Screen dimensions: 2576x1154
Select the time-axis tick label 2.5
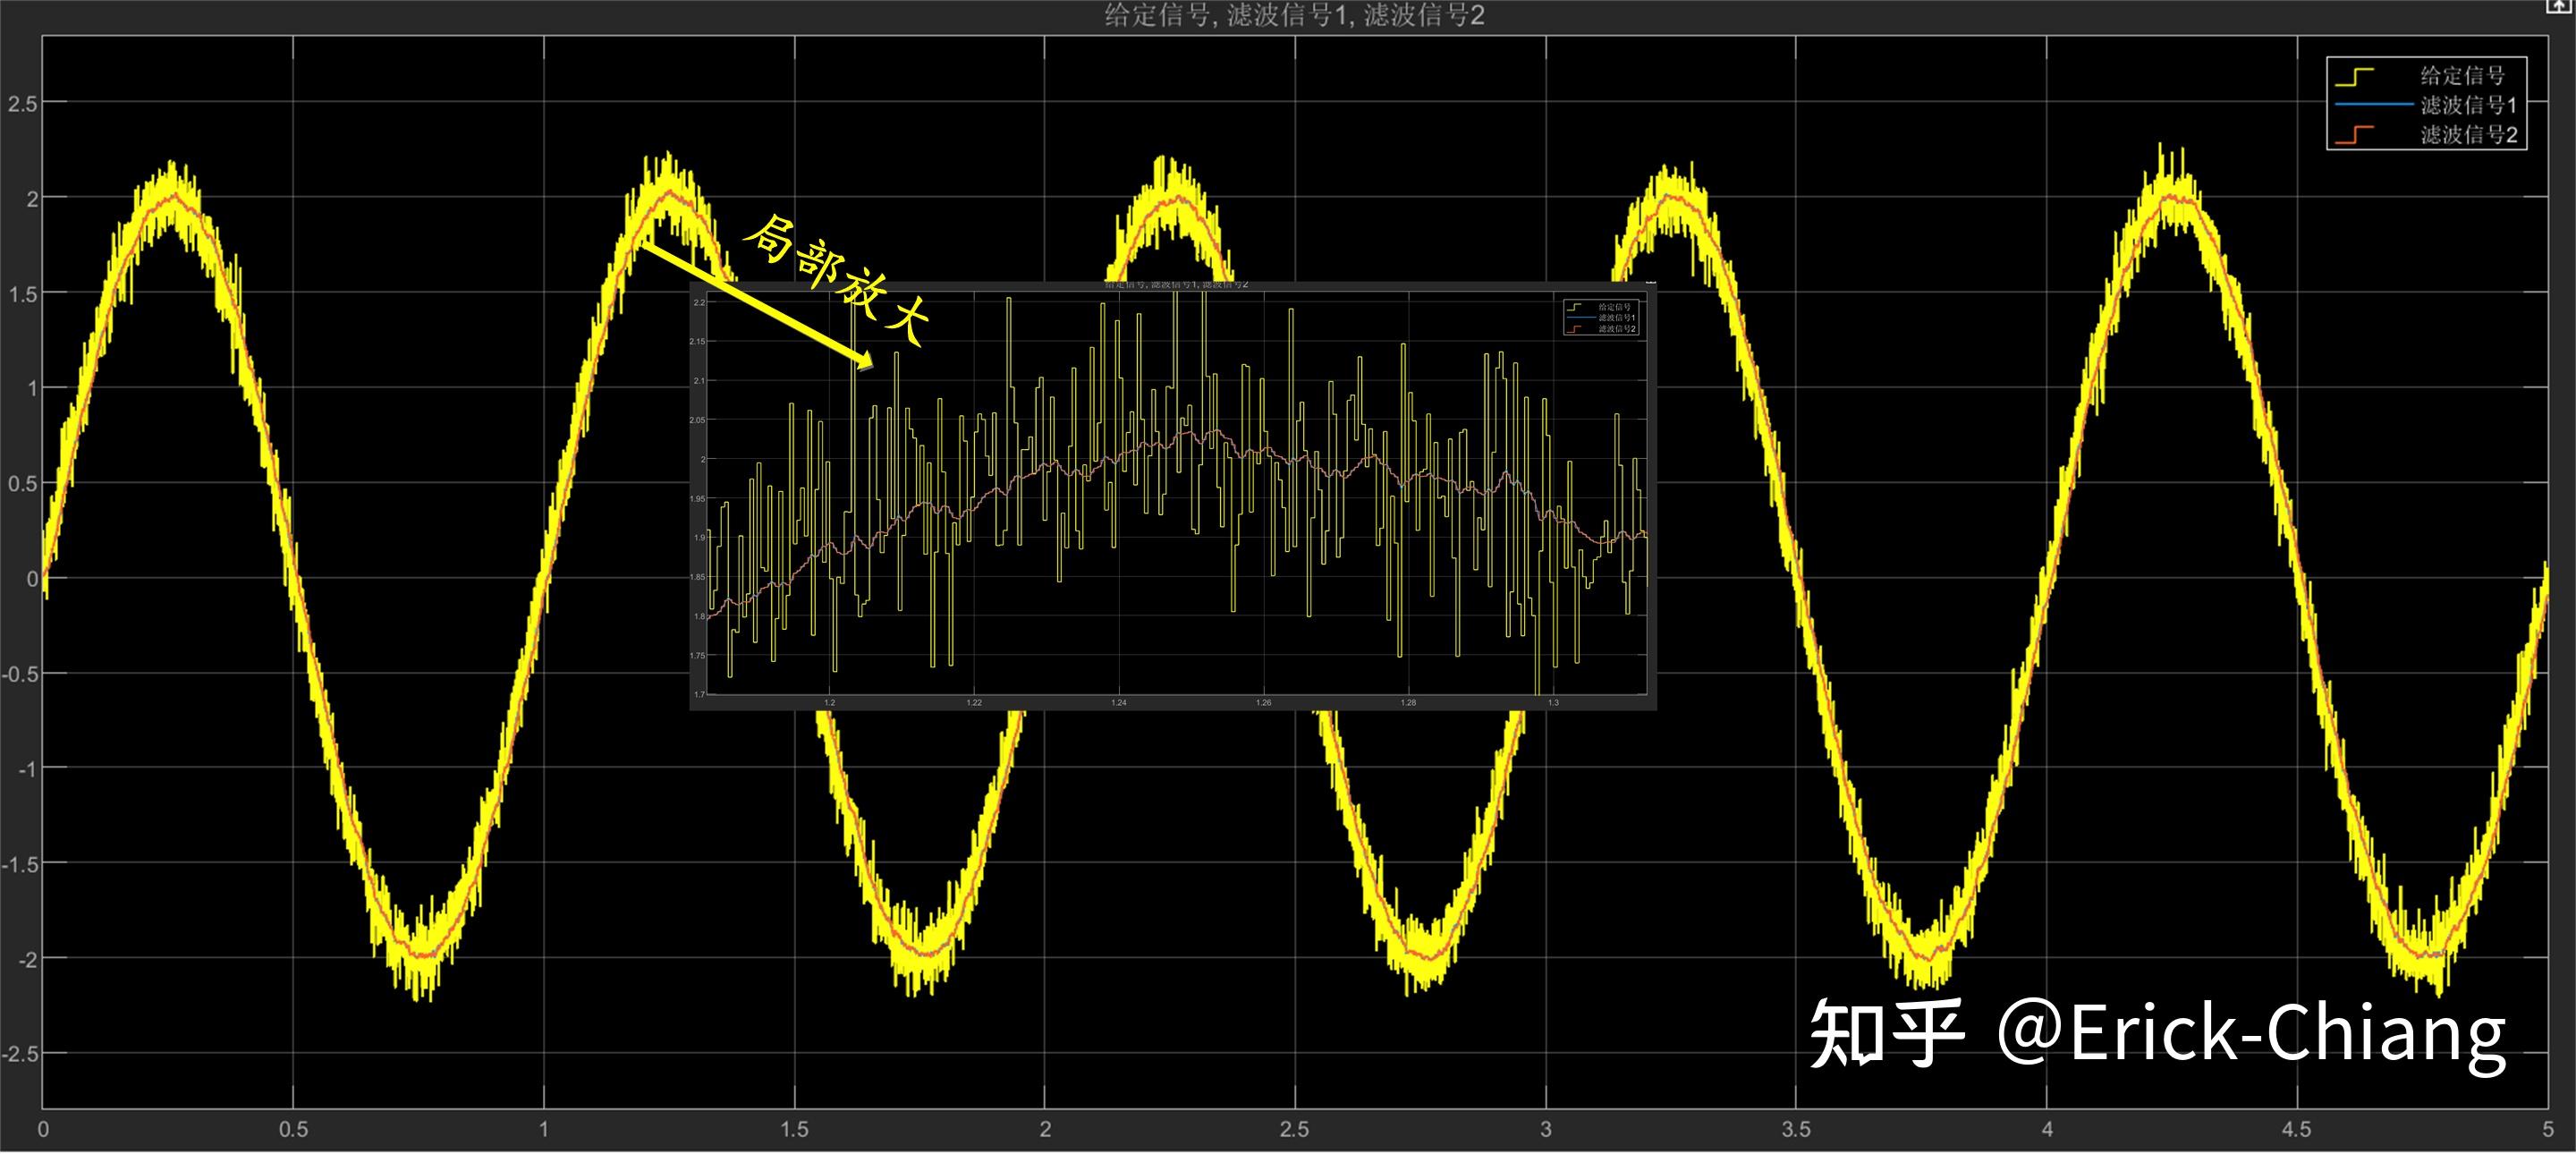1295,1129
